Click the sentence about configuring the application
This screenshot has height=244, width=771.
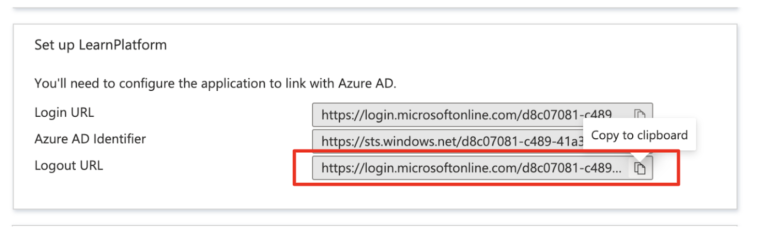point(215,84)
